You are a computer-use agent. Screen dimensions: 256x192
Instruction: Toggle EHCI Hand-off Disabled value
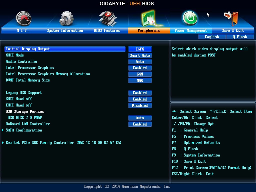pyautogui.click(x=140, y=105)
